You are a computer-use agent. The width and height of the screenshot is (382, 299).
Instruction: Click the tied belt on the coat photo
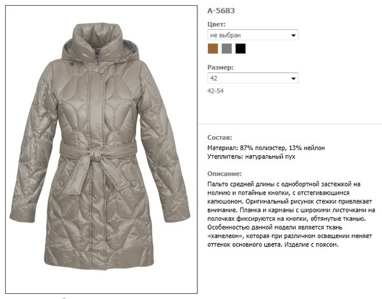tap(98, 161)
